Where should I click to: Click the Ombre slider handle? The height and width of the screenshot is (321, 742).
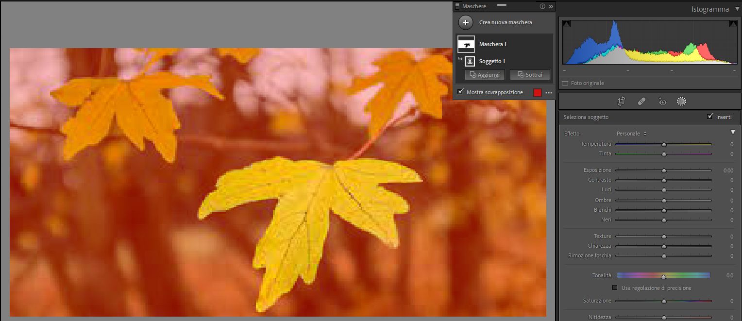click(664, 201)
